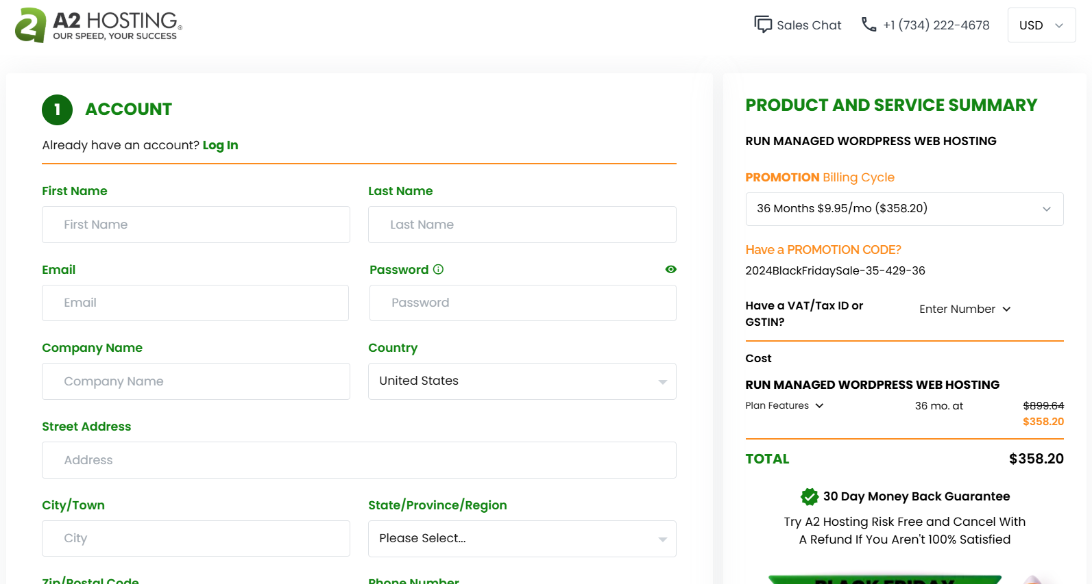Click the Password info circle icon

point(438,270)
